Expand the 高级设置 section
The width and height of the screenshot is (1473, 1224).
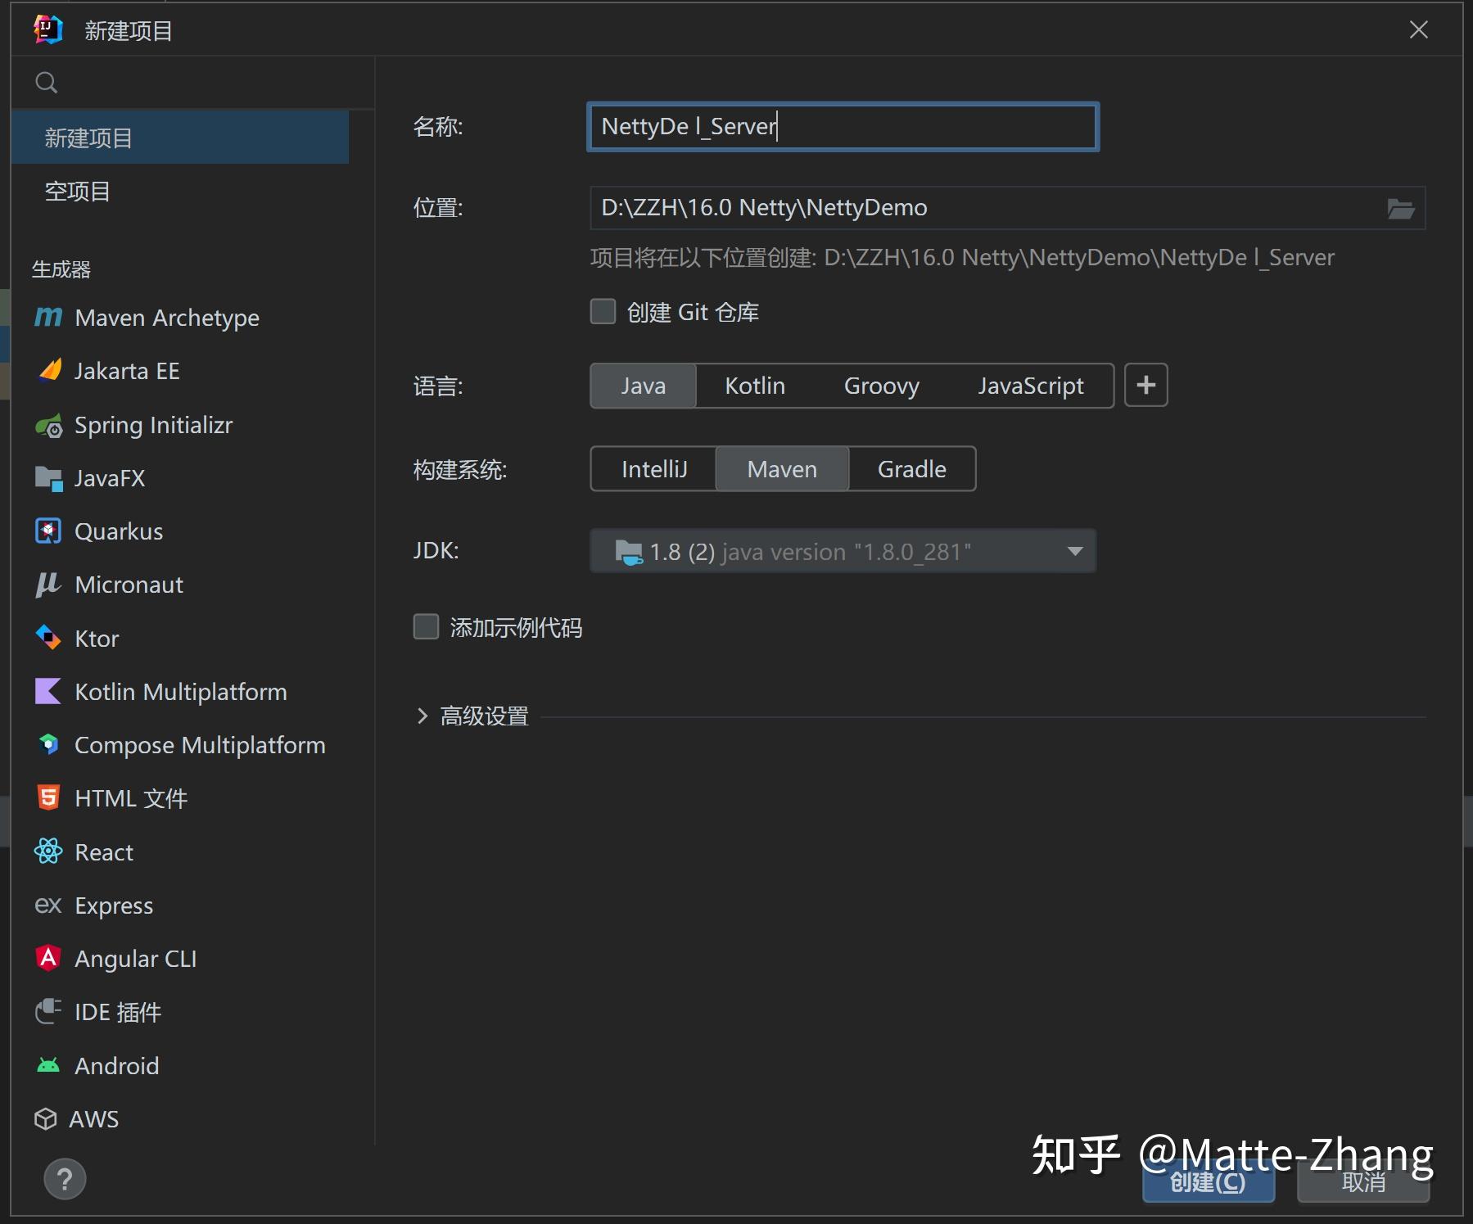(422, 716)
